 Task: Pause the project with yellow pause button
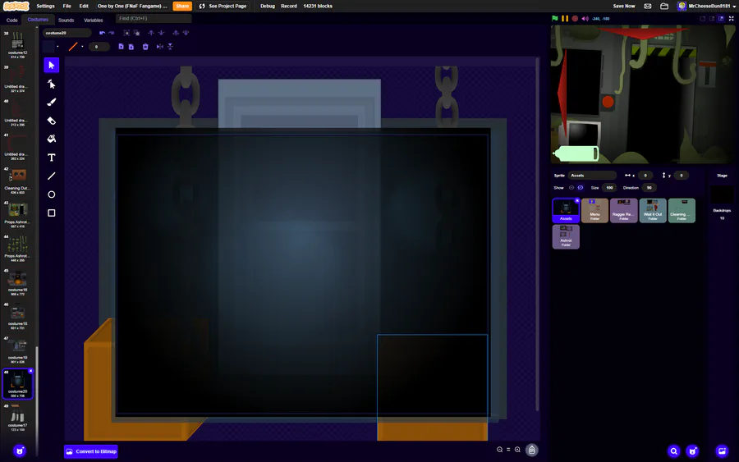(565, 18)
